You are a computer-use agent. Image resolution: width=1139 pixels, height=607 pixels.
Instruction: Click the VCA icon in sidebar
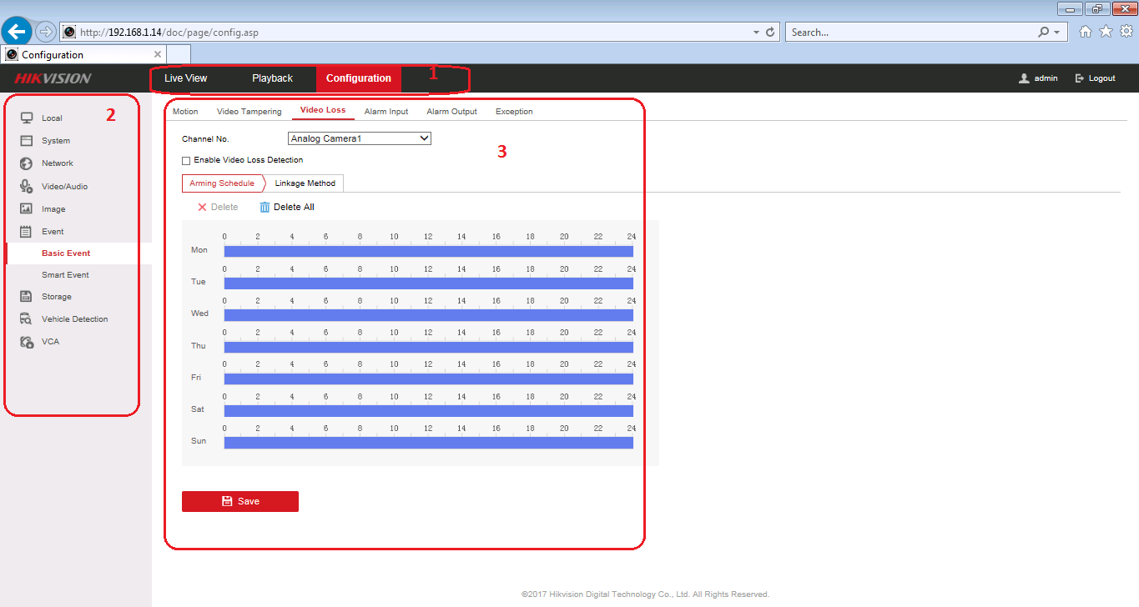26,342
